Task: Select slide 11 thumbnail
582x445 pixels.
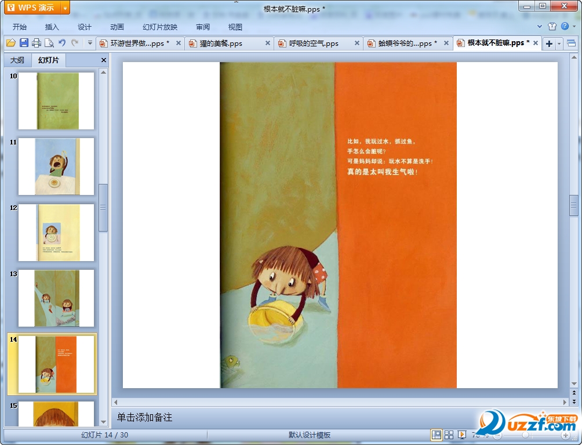Action: 56,167
